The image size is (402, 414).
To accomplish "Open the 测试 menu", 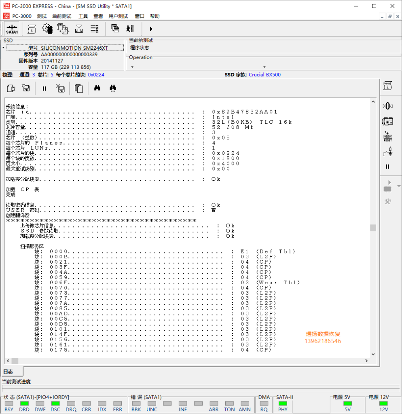I will [x=42, y=16].
